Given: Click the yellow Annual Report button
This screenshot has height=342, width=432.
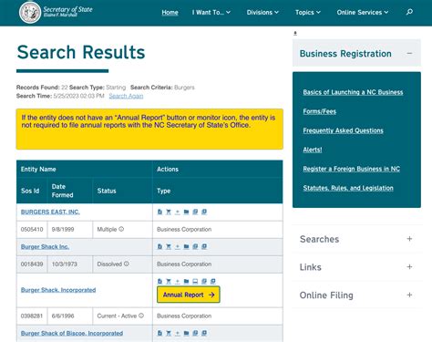Looking at the screenshot, I should (x=189, y=295).
